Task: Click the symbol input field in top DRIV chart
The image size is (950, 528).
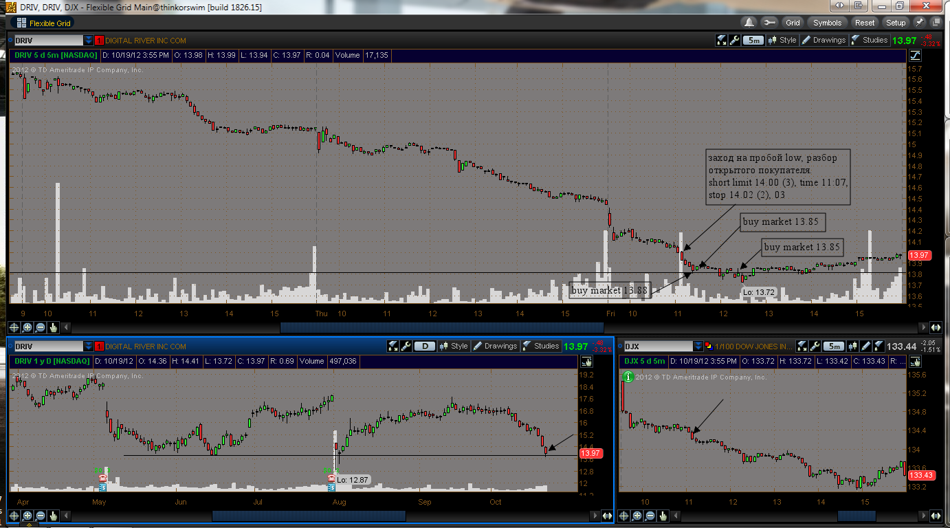Action: click(x=48, y=40)
